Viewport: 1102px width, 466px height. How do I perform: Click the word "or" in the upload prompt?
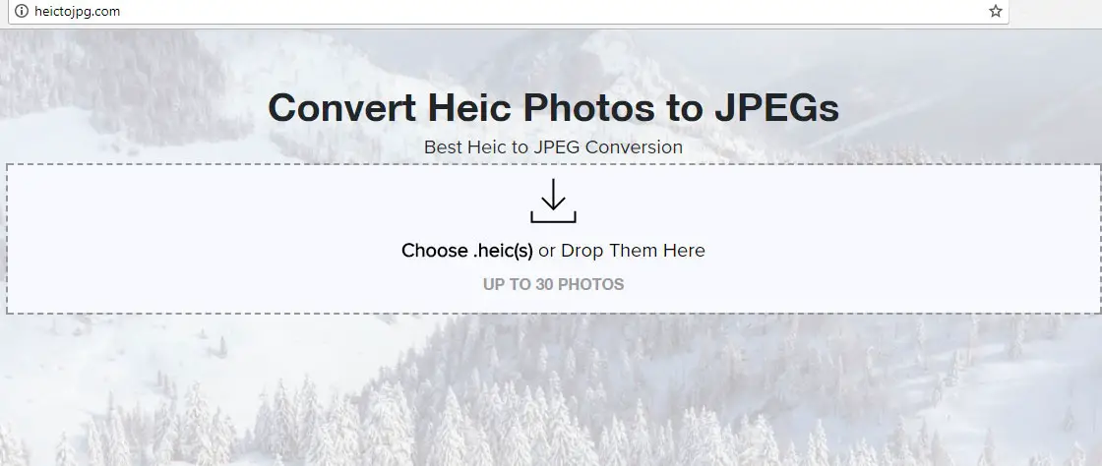click(x=547, y=251)
